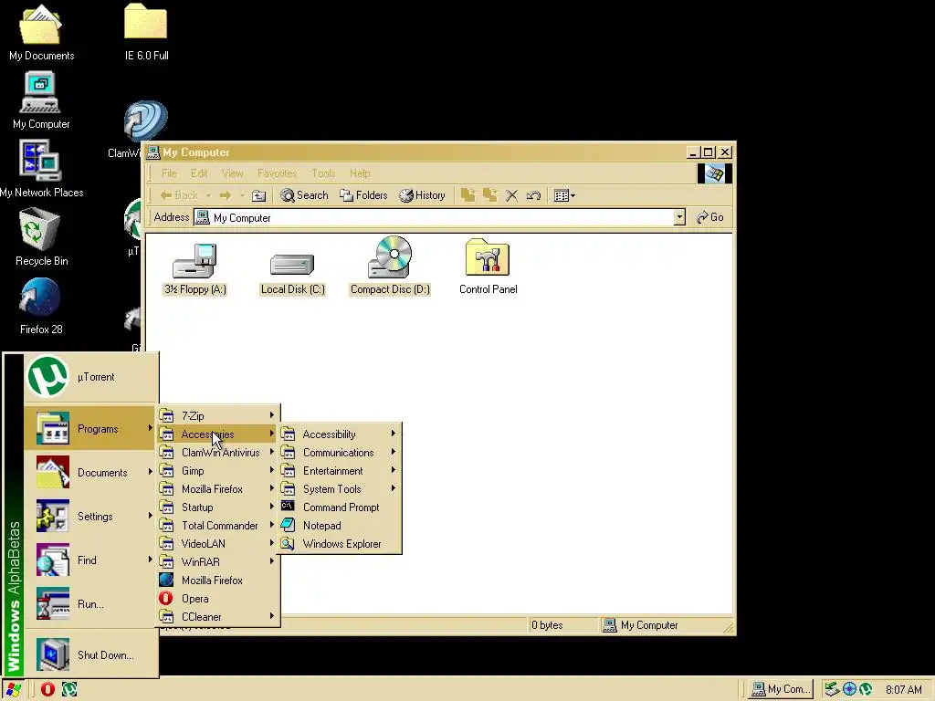Click the 8:07 AM clock in tray
Screen dimensions: 935x701
click(x=903, y=690)
